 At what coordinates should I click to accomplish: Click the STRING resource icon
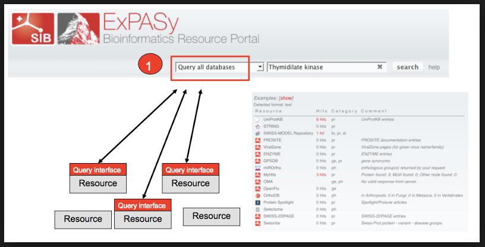[x=258, y=126]
